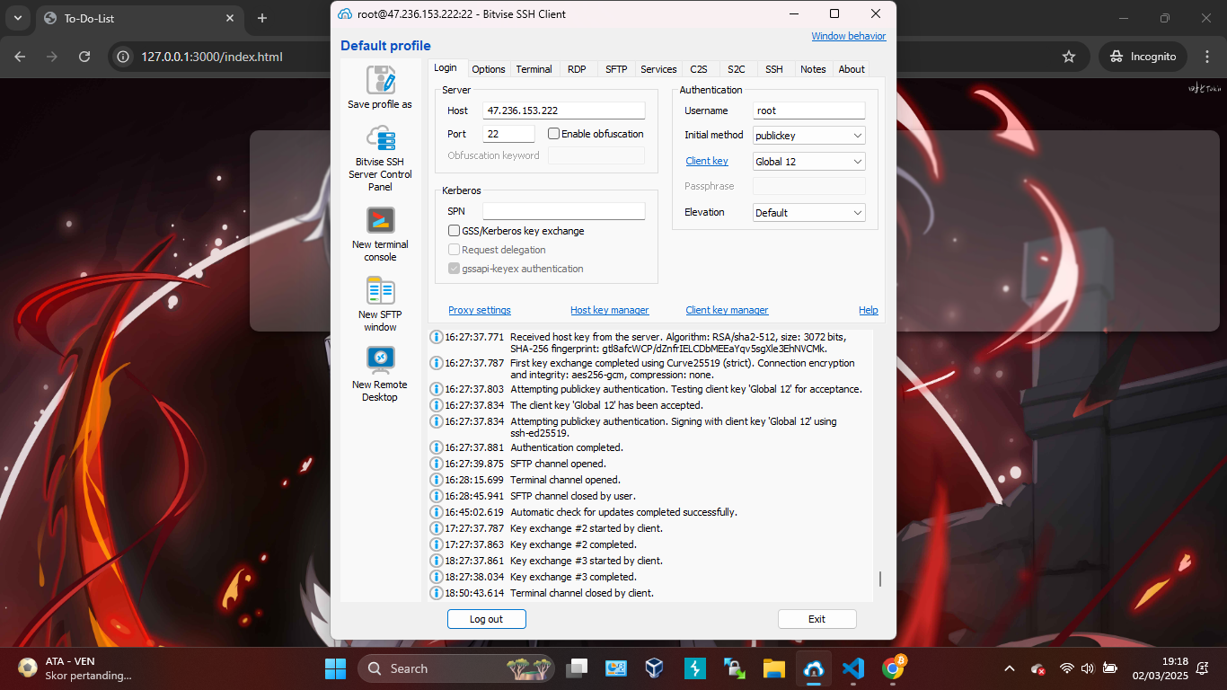This screenshot has height=690, width=1227.
Task: Select the S2C tab
Action: pos(737,69)
